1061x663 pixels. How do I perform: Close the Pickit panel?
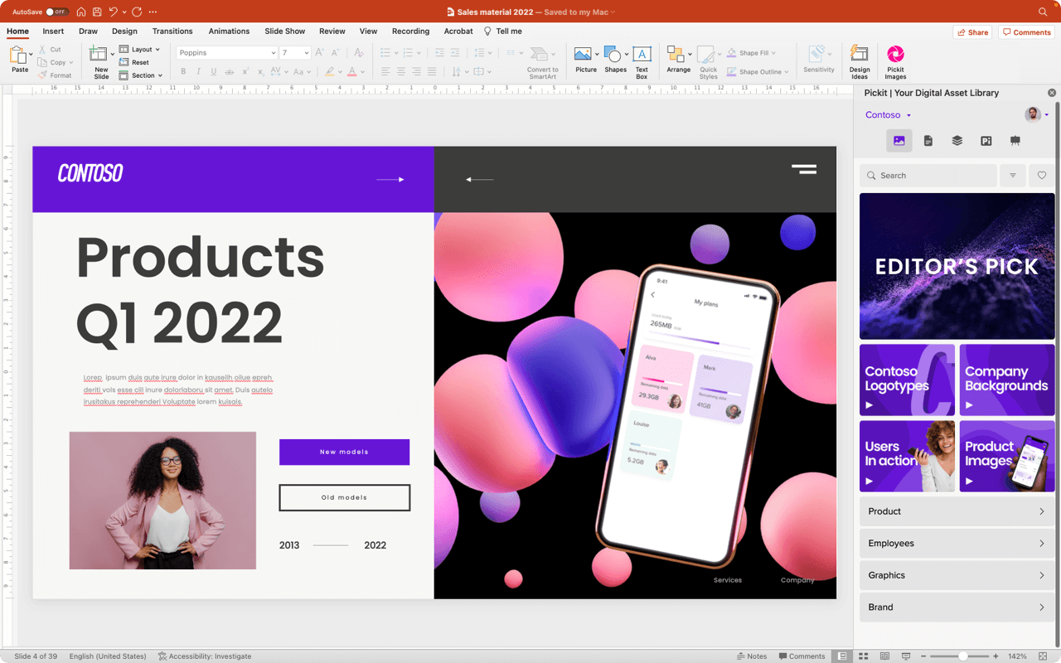[1052, 93]
